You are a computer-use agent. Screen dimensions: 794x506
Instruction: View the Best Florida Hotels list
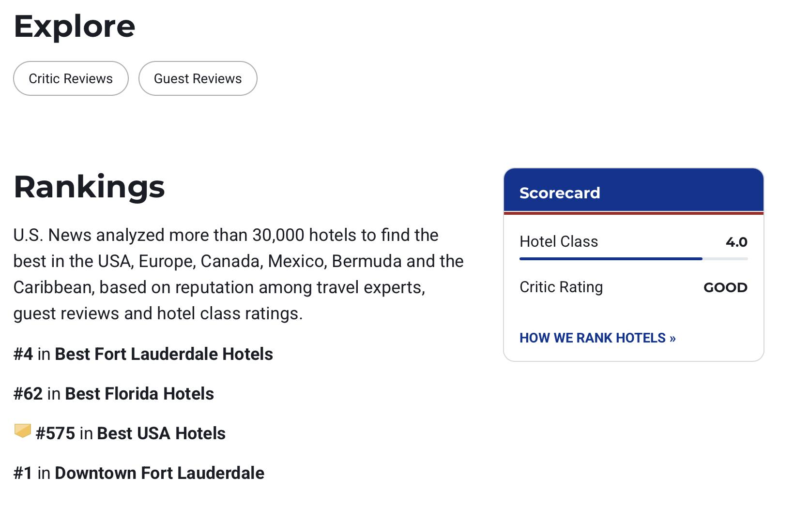pos(139,394)
